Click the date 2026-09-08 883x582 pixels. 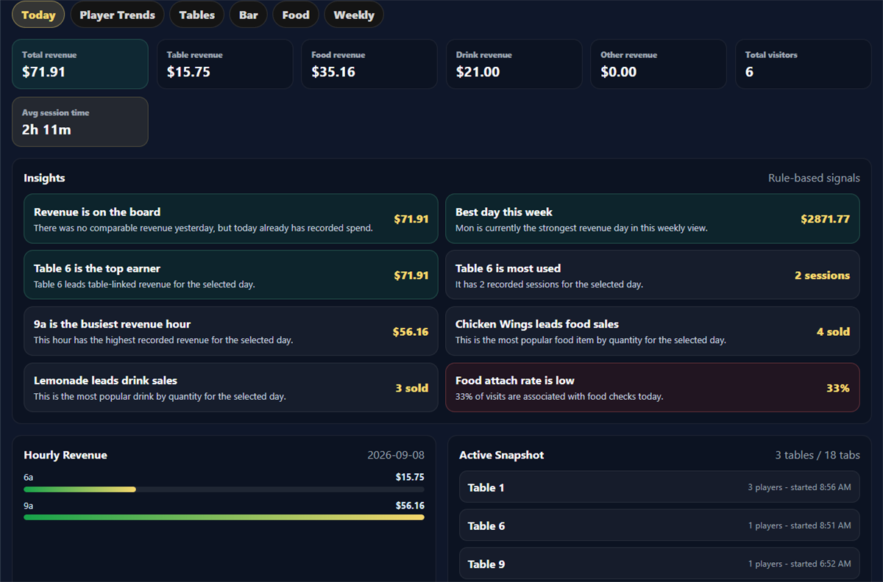click(396, 455)
